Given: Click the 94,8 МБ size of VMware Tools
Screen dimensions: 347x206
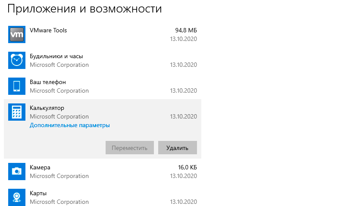Looking at the screenshot, I should 186,31.
